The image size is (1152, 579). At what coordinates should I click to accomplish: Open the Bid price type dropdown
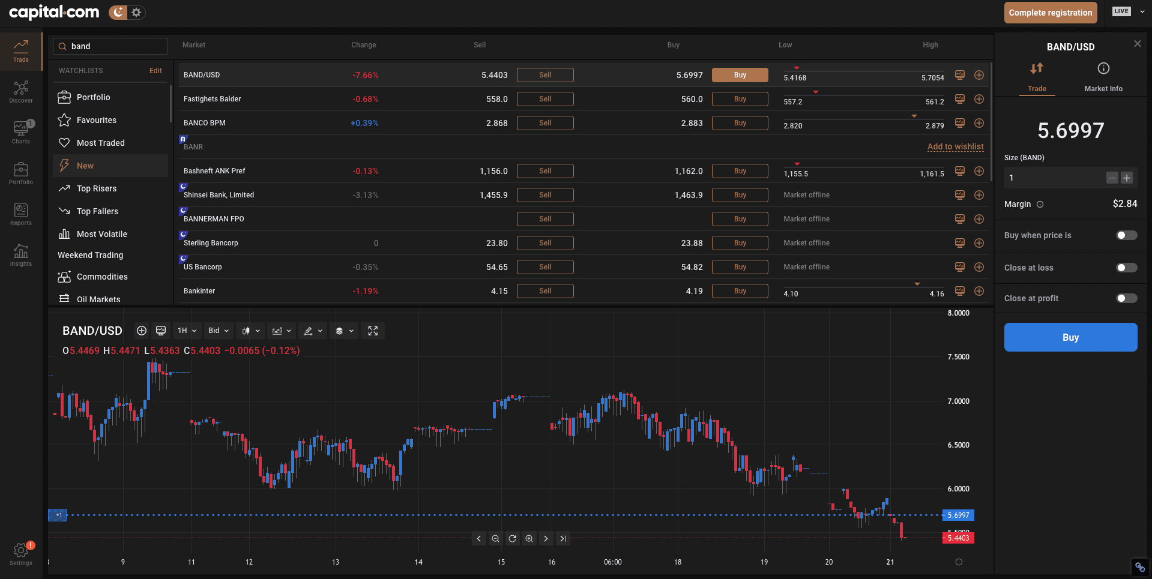tap(219, 331)
